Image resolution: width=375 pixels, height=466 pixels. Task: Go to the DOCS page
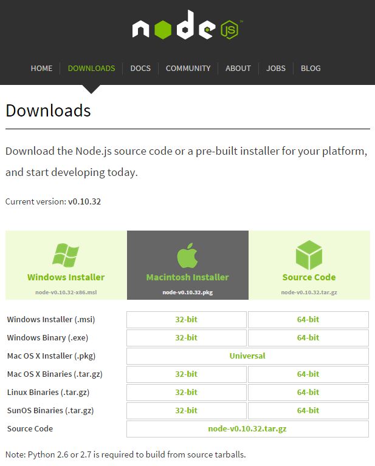140,69
